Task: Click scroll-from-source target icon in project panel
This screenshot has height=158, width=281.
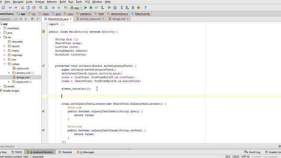Action: tap(21, 19)
